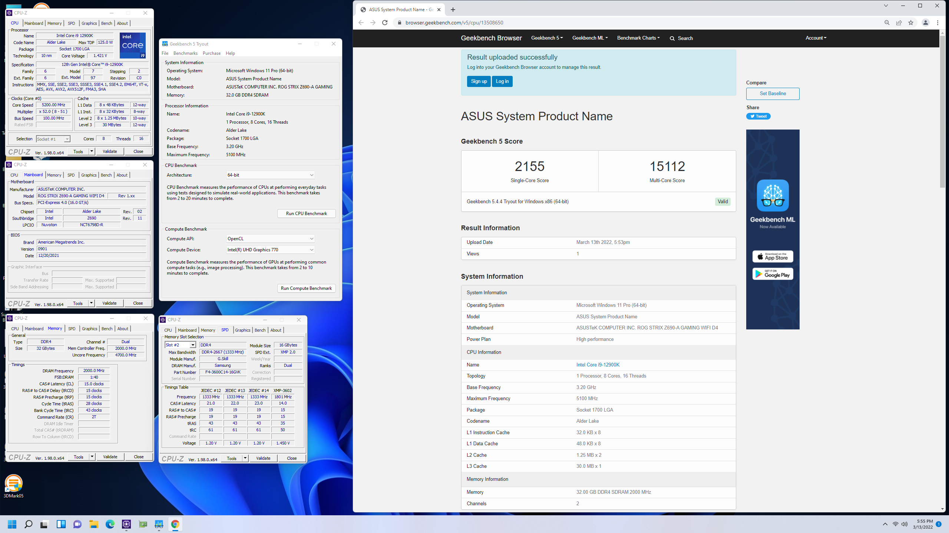Switch to Bench tab in top CPU-Z window
949x533 pixels.
coord(106,23)
